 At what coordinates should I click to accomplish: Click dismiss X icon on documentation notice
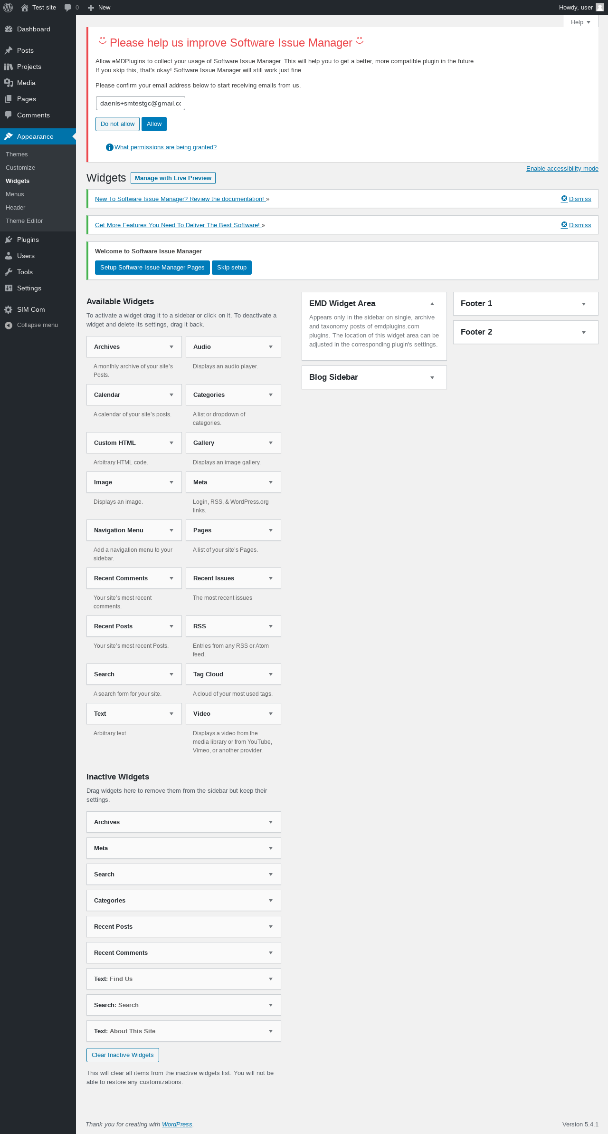tap(564, 199)
